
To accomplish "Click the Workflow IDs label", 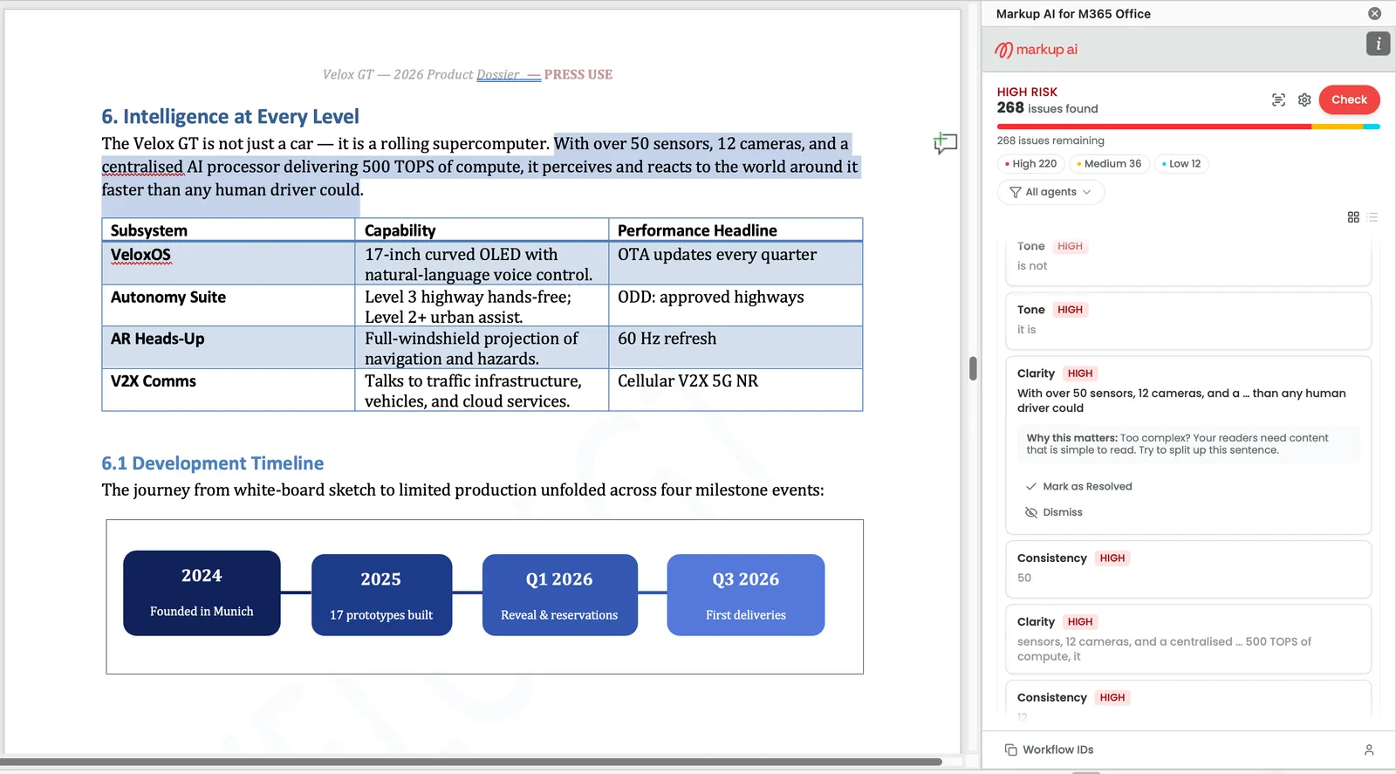I will point(1057,750).
